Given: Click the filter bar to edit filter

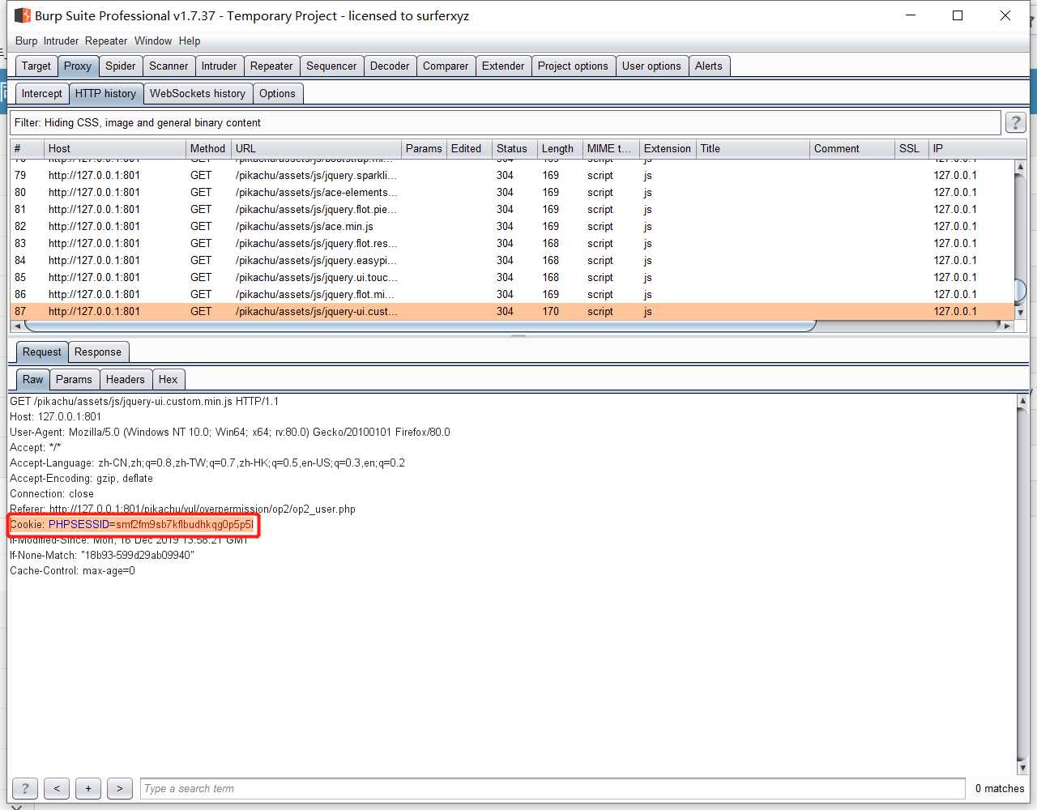Looking at the screenshot, I should [x=506, y=122].
